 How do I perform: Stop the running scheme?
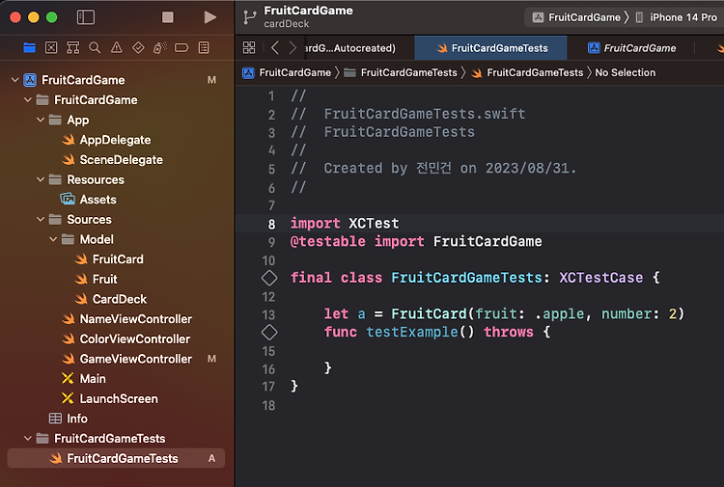pyautogui.click(x=168, y=17)
